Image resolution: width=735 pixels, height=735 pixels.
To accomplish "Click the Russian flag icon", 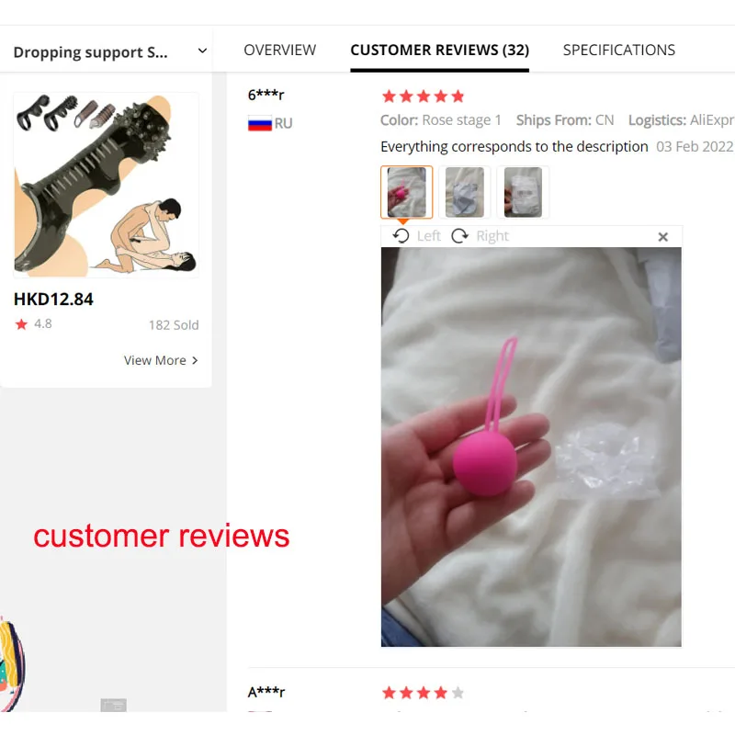I will pos(260,123).
